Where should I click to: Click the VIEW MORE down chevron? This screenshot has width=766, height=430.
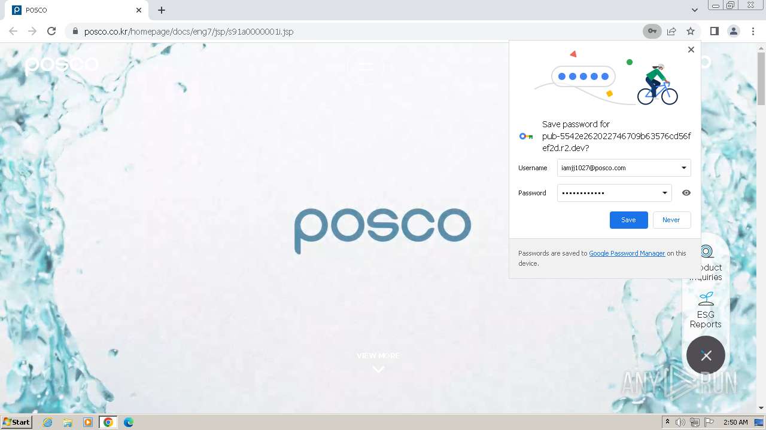tap(378, 369)
